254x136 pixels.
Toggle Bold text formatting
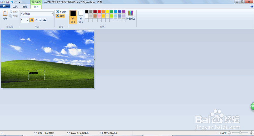[x=32, y=20]
